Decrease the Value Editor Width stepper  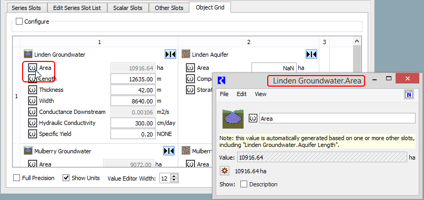click(x=174, y=181)
